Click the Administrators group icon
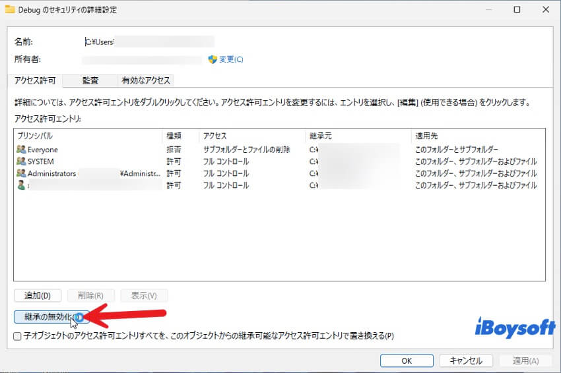Image resolution: width=561 pixels, height=373 pixels. pos(21,173)
